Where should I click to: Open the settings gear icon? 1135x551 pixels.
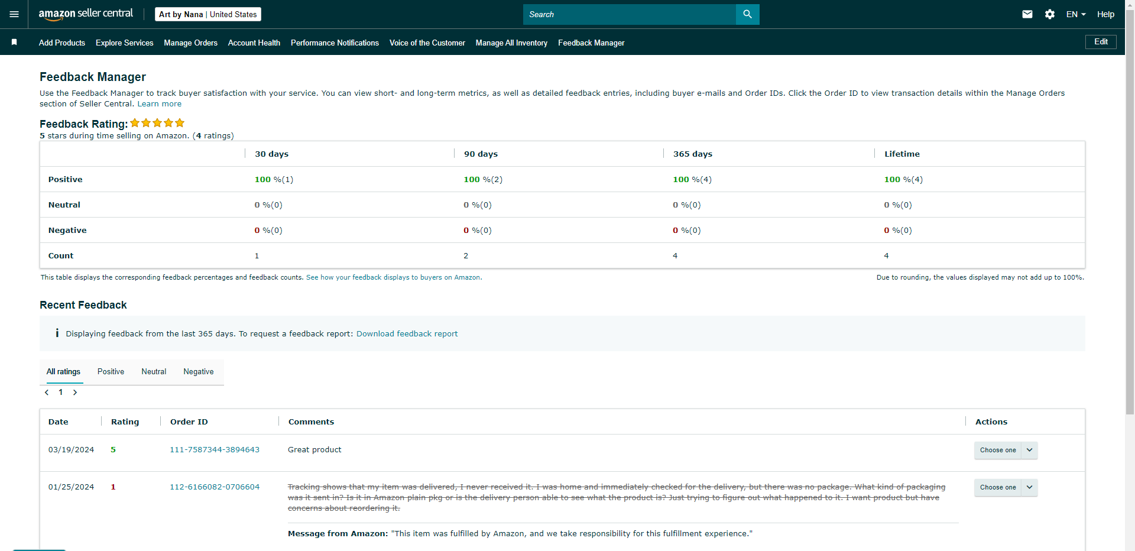pos(1050,14)
